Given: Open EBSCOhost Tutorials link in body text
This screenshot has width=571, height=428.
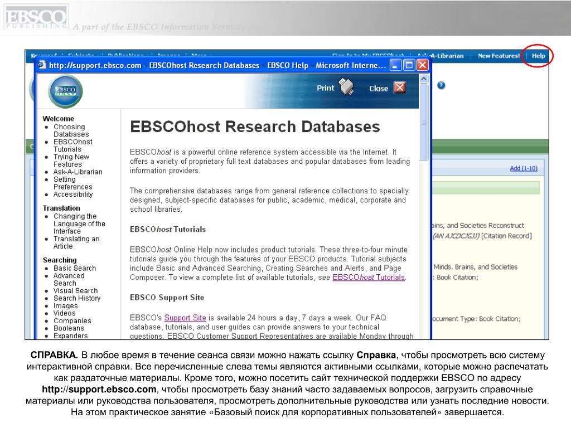Looking at the screenshot, I should coord(369,278).
